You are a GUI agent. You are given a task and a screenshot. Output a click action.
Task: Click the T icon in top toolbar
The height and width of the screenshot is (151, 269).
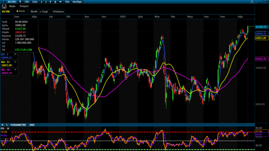point(50,2)
